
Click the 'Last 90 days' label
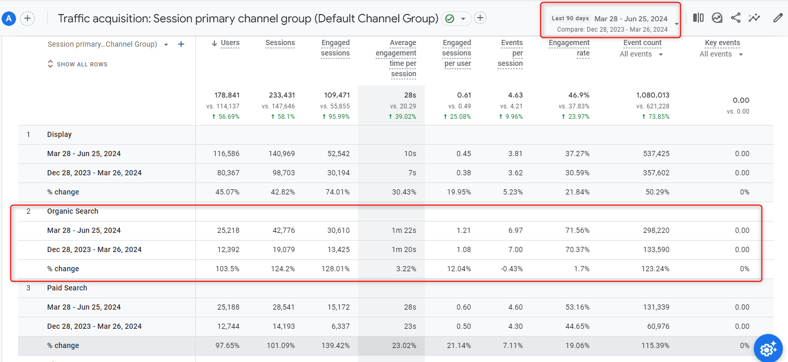click(x=570, y=19)
